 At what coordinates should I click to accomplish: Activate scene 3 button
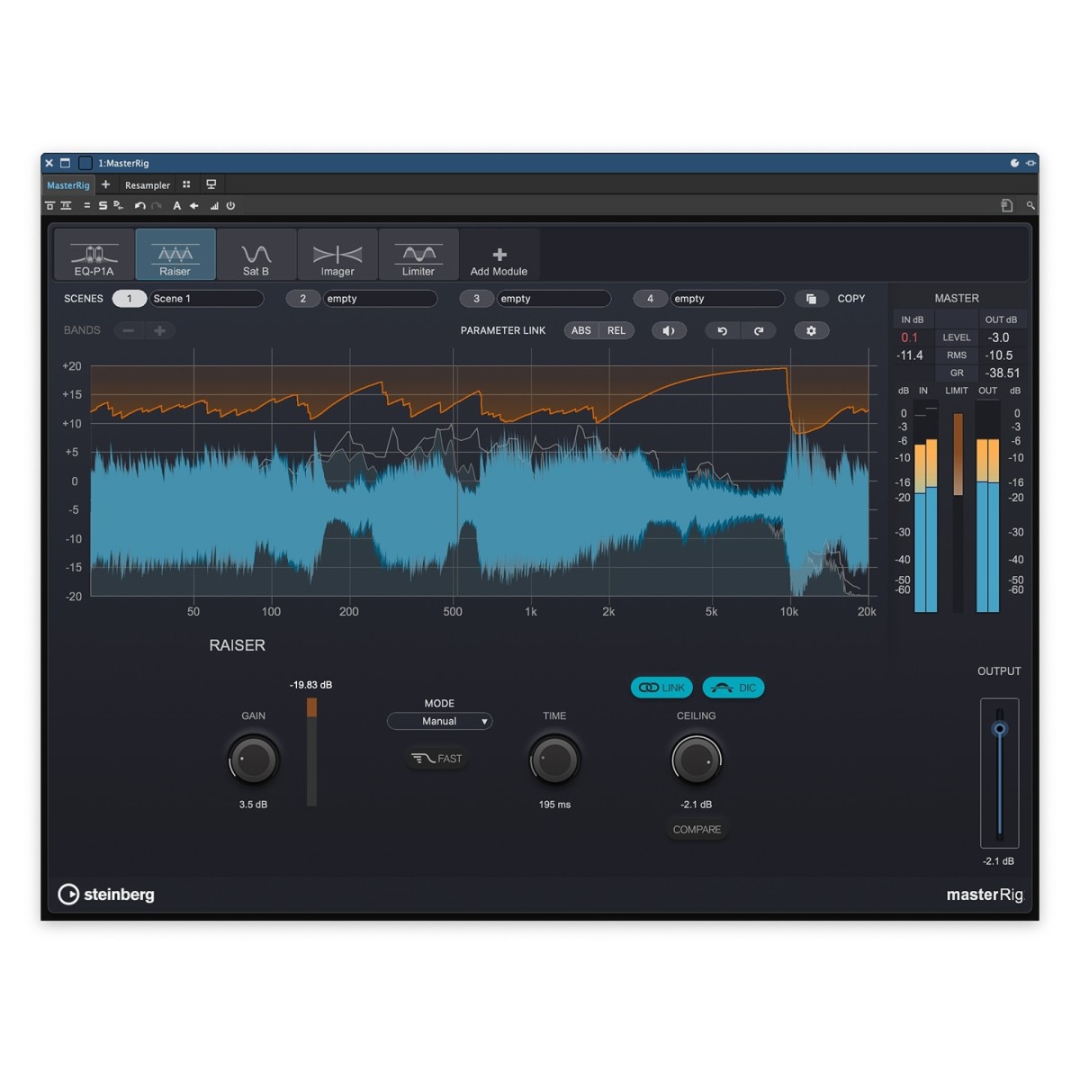[477, 299]
